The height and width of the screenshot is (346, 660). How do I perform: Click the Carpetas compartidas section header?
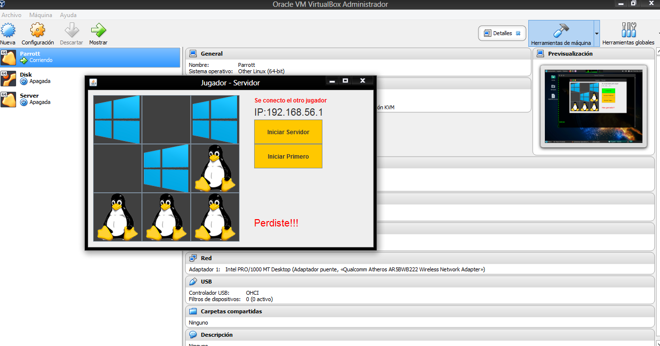pos(420,311)
